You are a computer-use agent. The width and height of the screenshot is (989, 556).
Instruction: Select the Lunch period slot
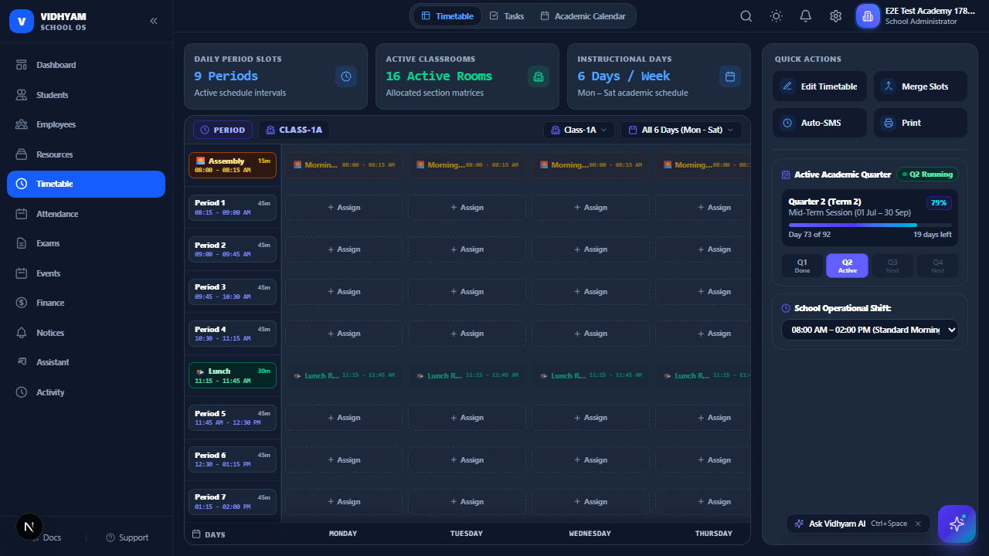233,375
